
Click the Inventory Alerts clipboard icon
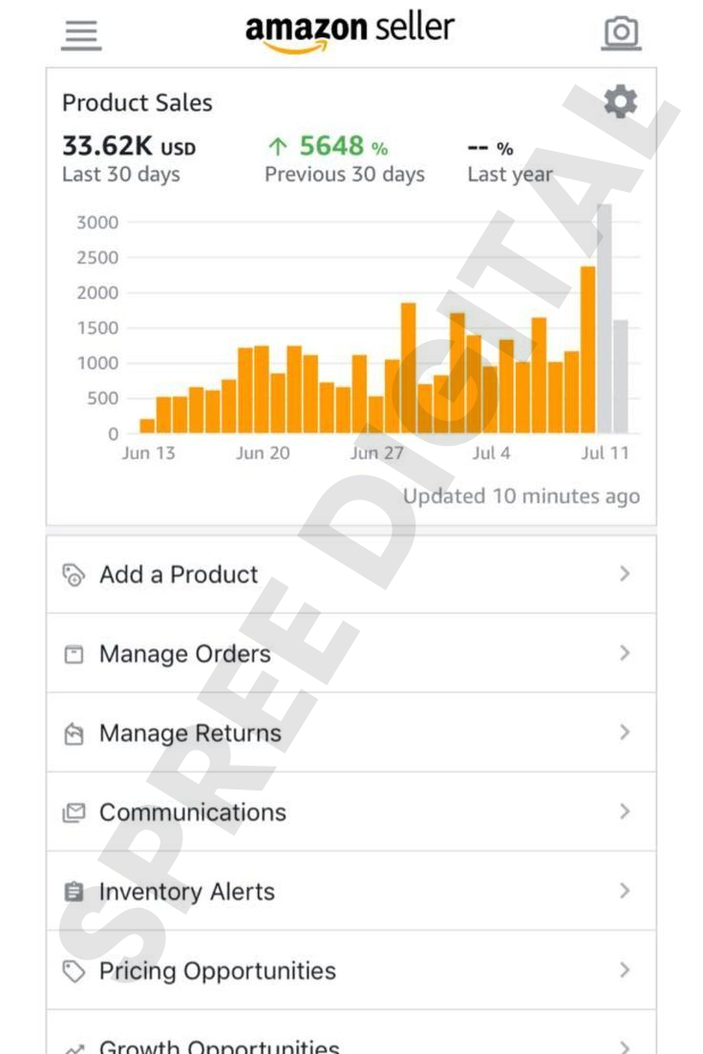74,892
